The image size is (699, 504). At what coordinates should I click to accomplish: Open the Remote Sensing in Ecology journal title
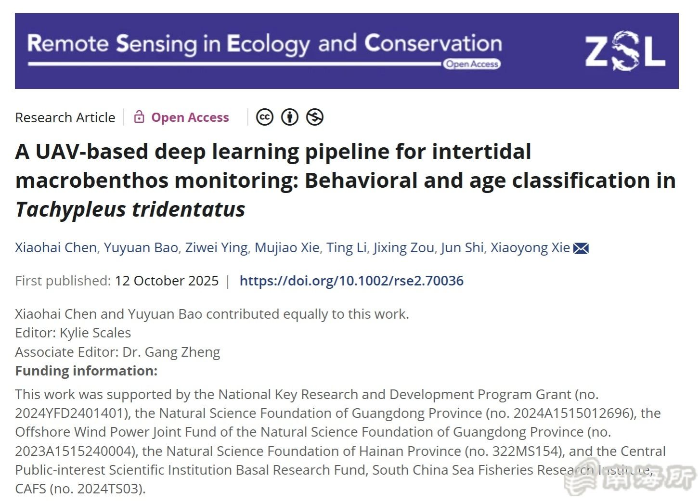(264, 44)
